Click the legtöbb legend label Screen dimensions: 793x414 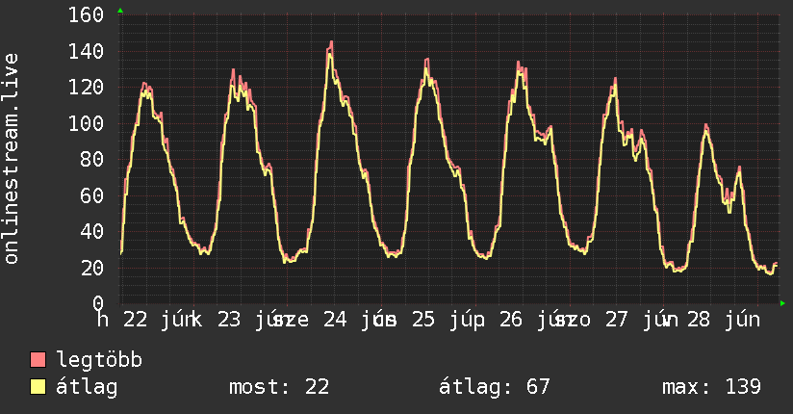99,359
